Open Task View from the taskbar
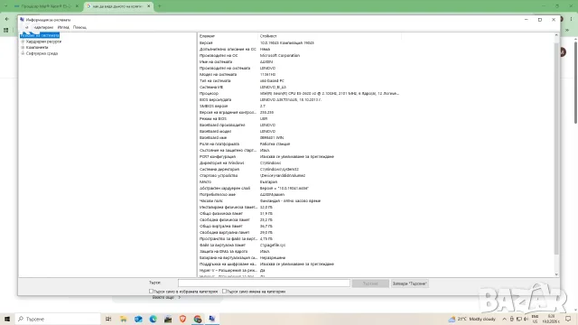This screenshot has height=325, width=578. pyautogui.click(x=108, y=319)
